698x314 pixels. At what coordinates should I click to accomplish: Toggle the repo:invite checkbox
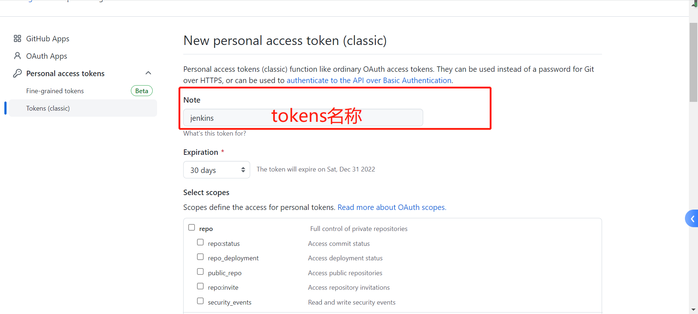coord(200,286)
